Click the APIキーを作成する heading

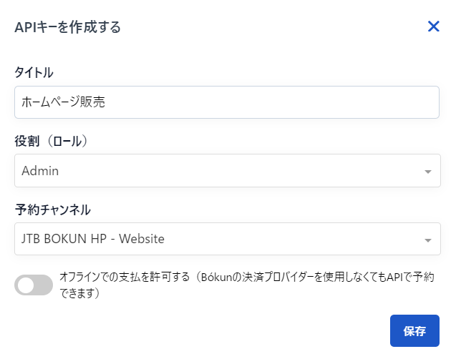[x=67, y=27]
